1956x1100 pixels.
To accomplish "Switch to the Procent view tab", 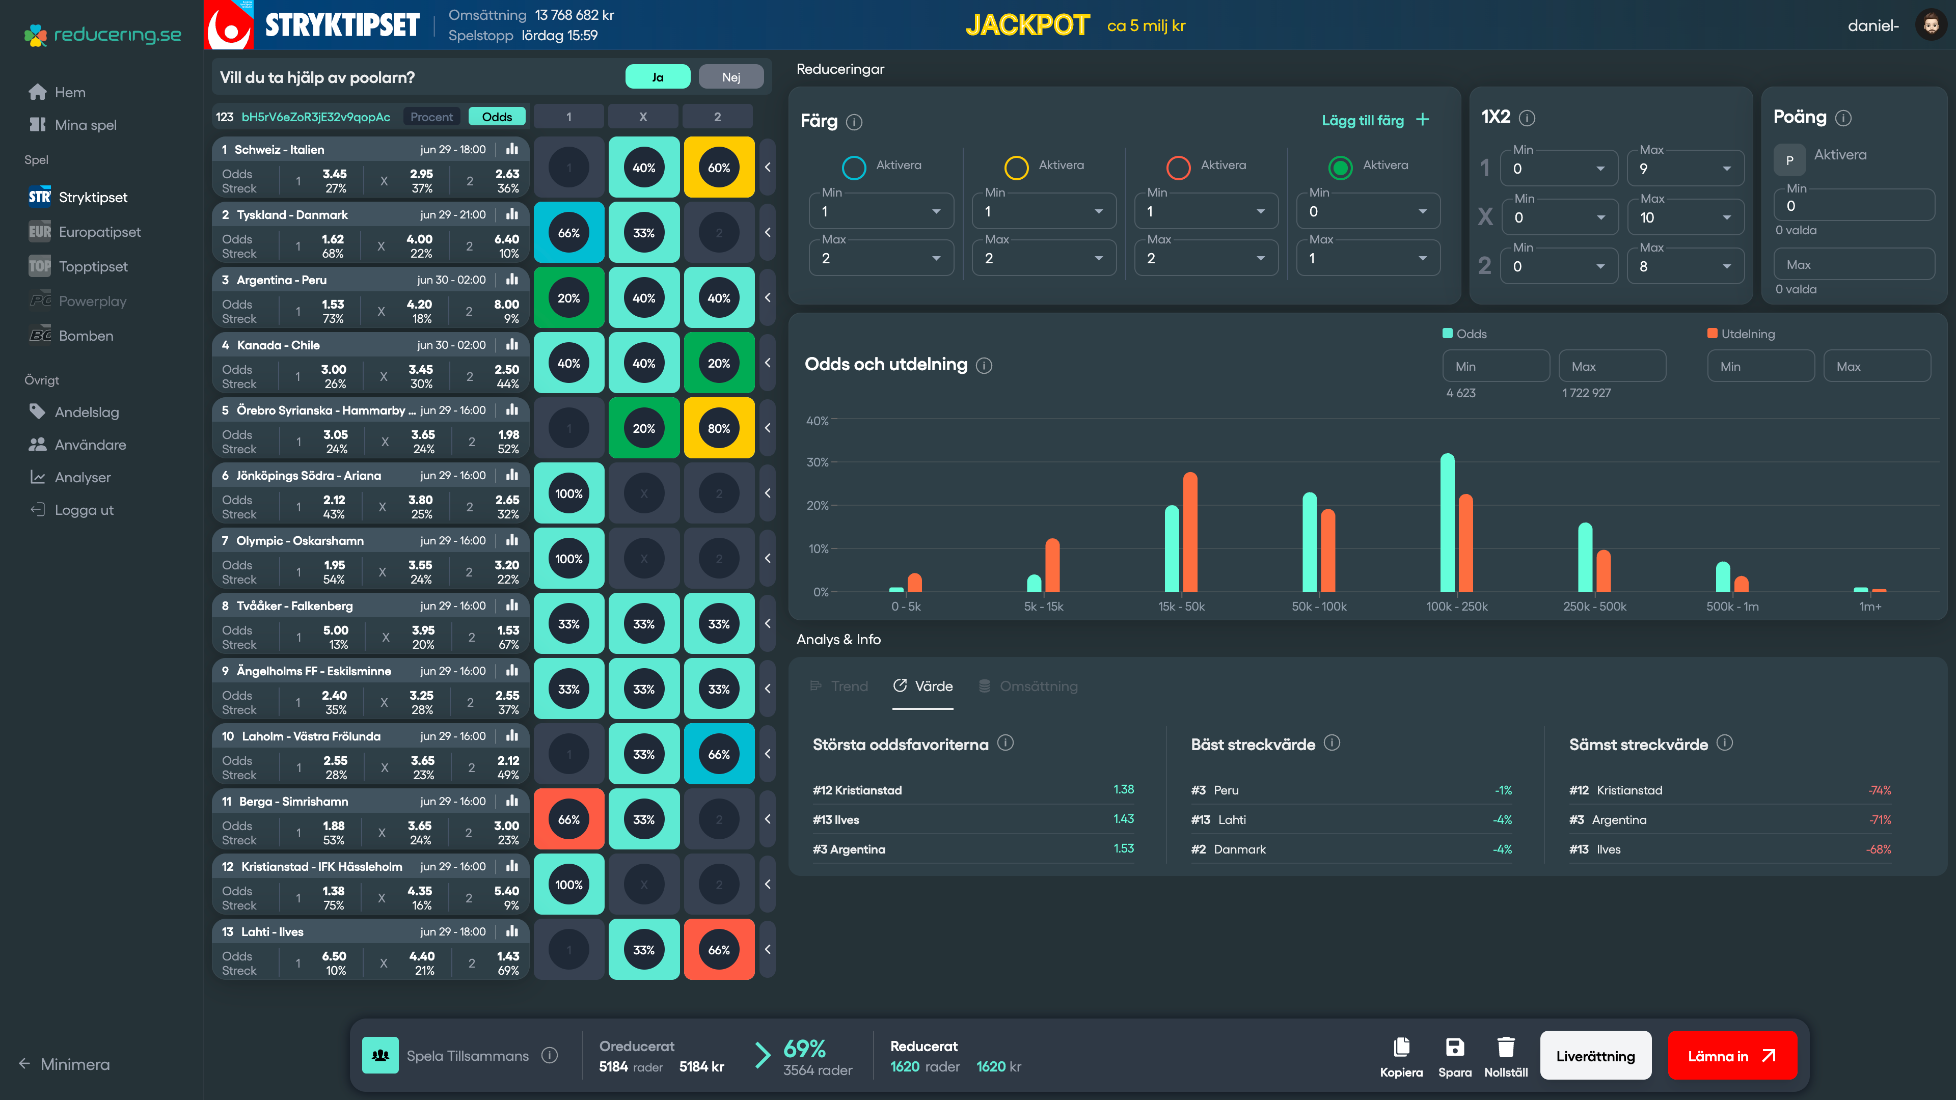I will tap(431, 117).
